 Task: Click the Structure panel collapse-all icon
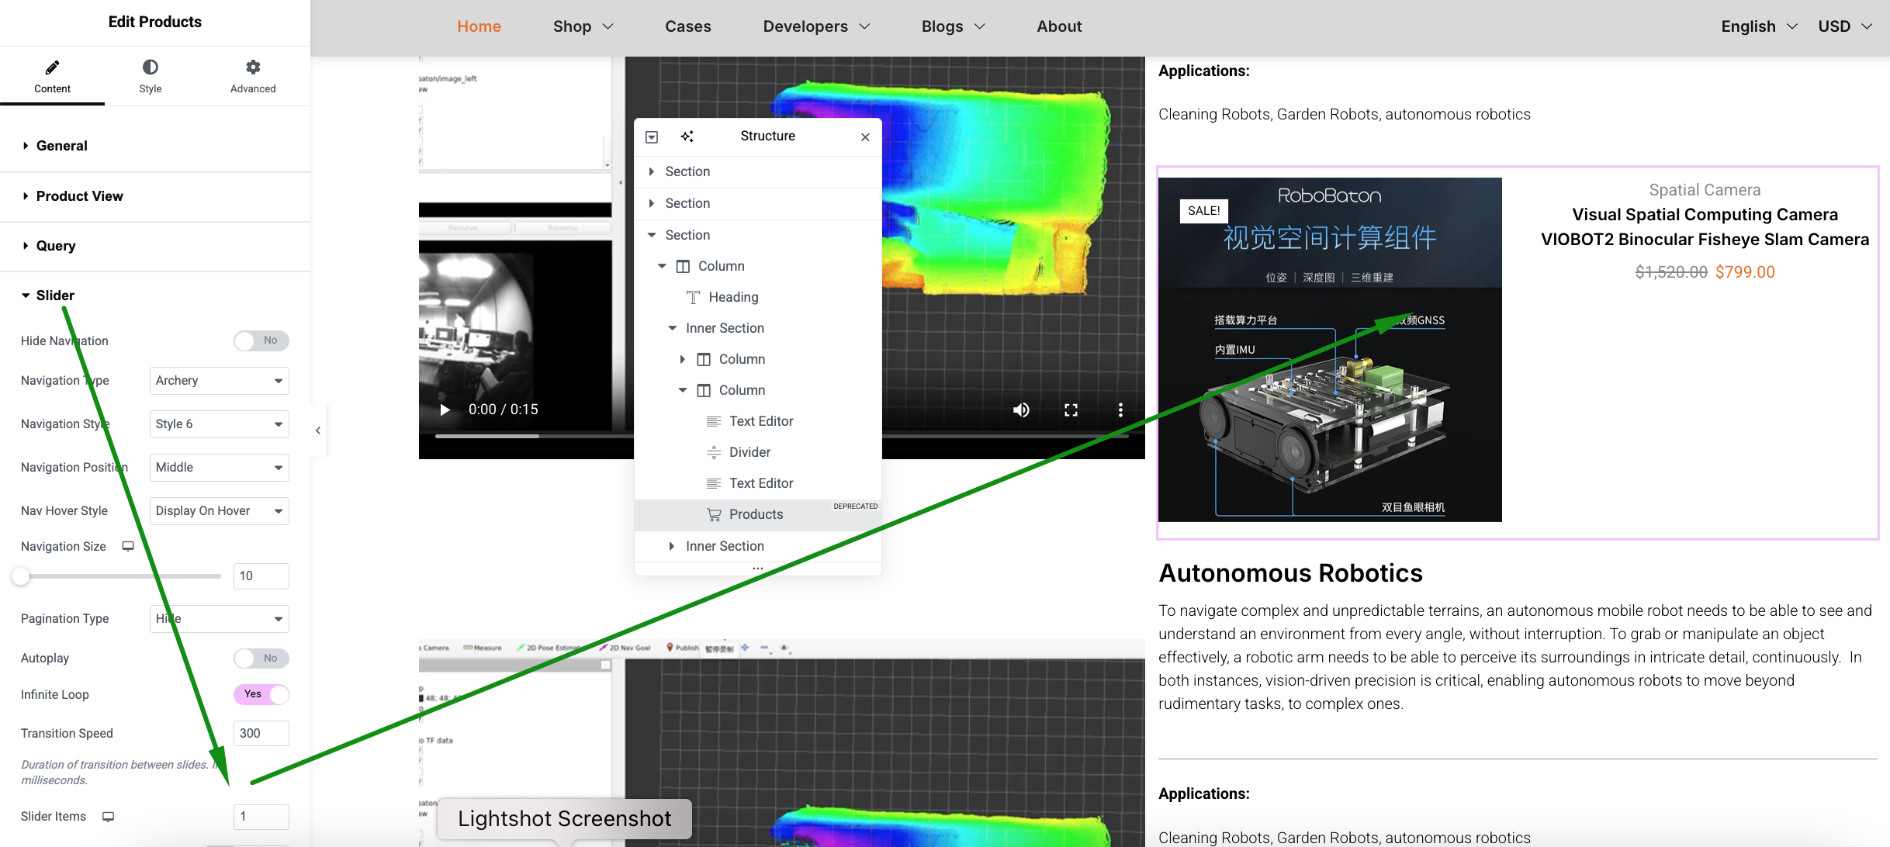coord(652,137)
